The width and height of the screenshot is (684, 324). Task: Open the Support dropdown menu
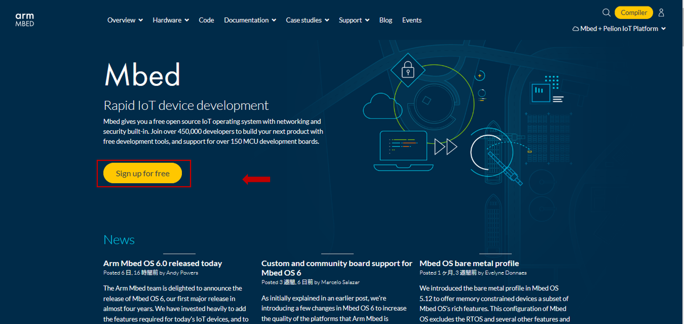(354, 20)
